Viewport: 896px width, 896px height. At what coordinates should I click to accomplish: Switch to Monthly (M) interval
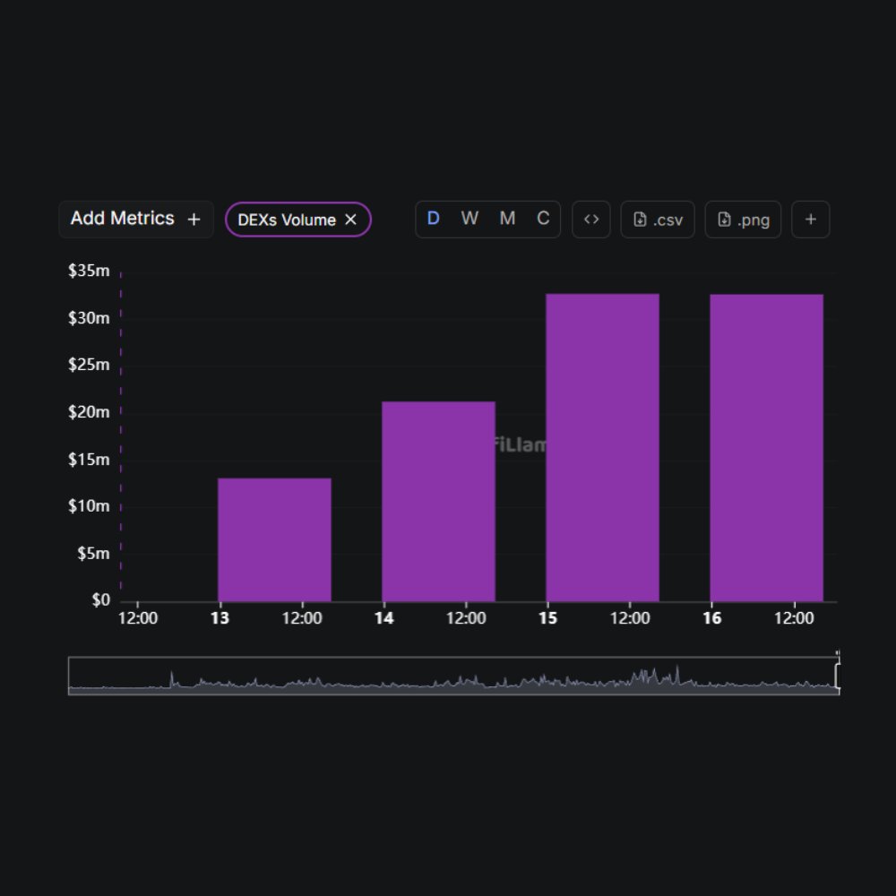point(507,220)
